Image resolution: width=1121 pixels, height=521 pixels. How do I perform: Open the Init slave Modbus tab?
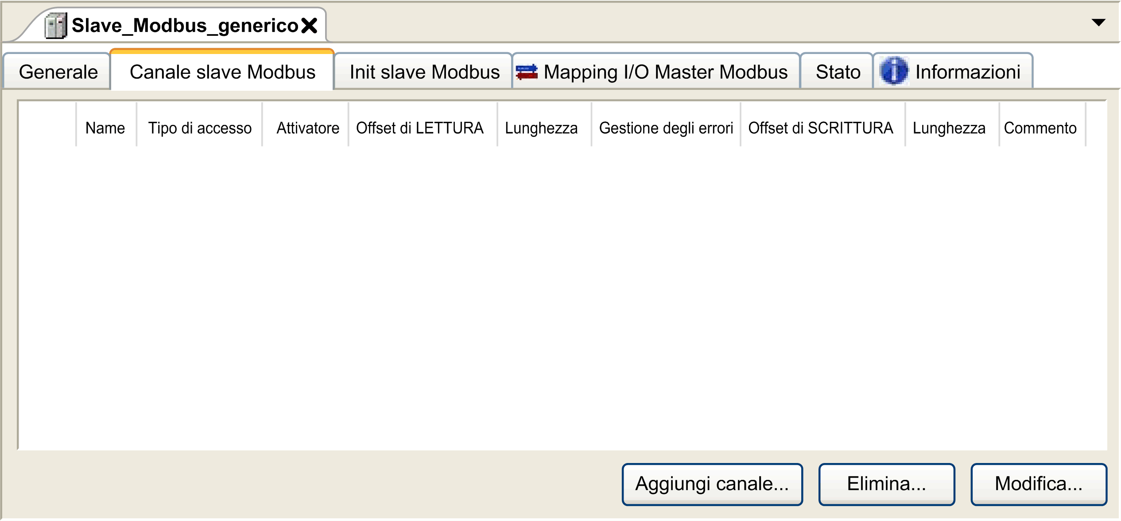(423, 72)
